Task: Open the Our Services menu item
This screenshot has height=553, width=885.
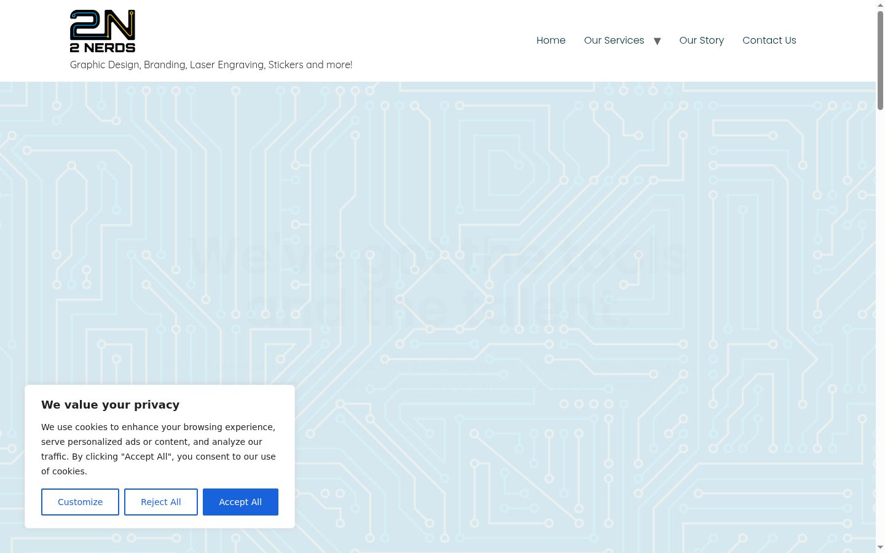Action: click(614, 41)
